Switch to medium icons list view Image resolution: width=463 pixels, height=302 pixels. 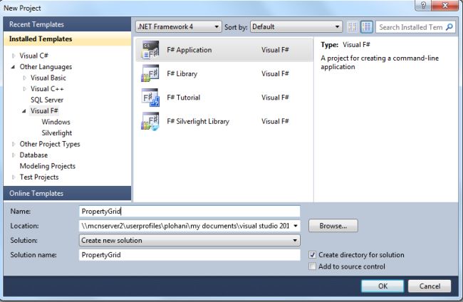(x=366, y=27)
